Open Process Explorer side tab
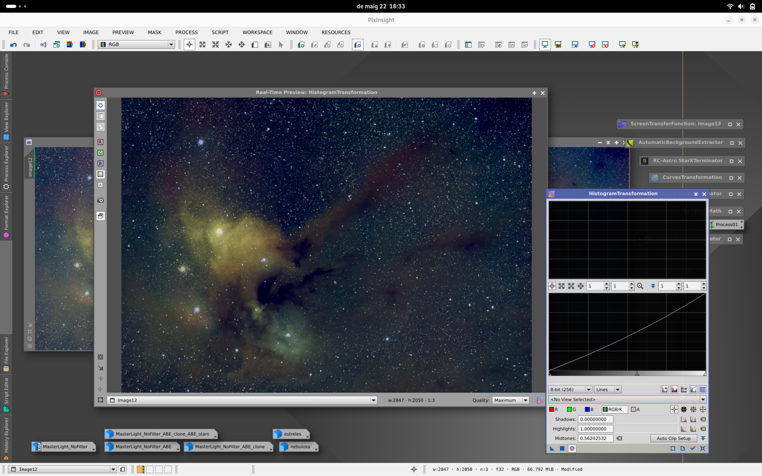762x476 pixels. pos(6,168)
